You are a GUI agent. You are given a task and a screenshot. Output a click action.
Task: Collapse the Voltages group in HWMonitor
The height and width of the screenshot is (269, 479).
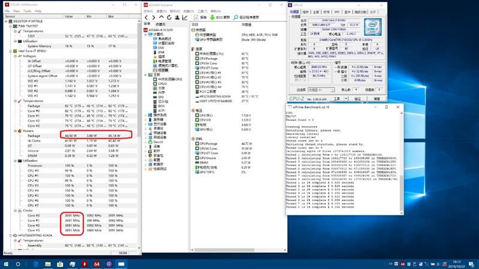tap(16, 56)
